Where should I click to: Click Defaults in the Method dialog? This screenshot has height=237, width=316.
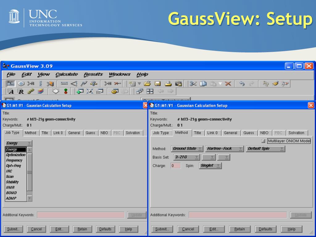click(x=265, y=229)
